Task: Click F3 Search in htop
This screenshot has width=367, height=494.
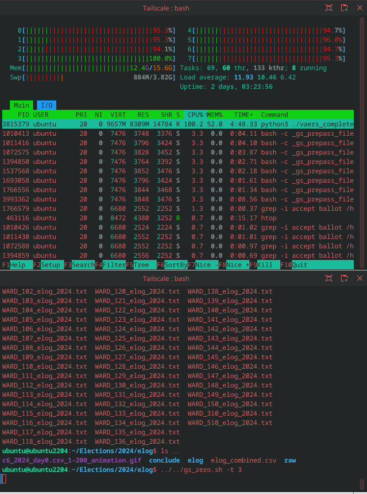Action: click(79, 265)
